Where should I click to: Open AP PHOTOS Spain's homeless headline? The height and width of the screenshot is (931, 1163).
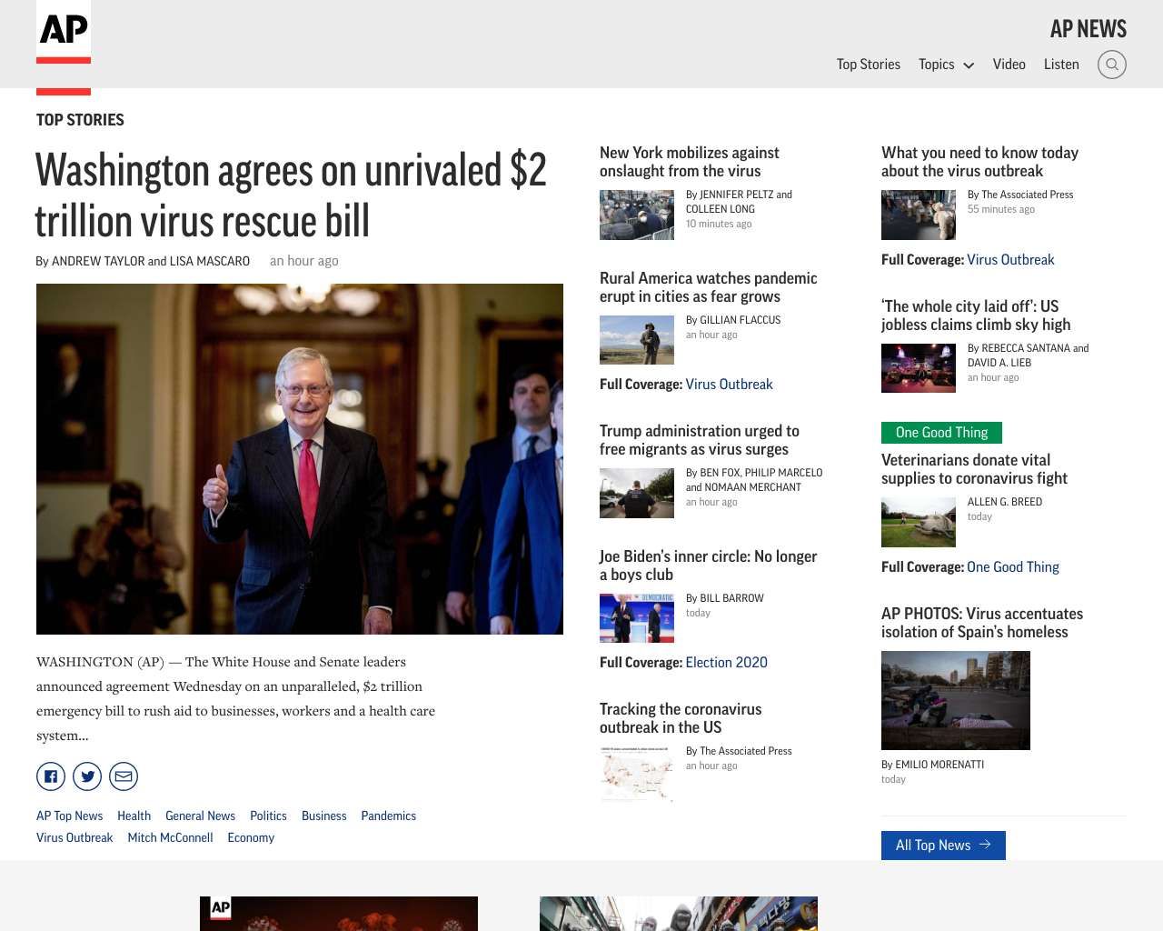point(982,623)
